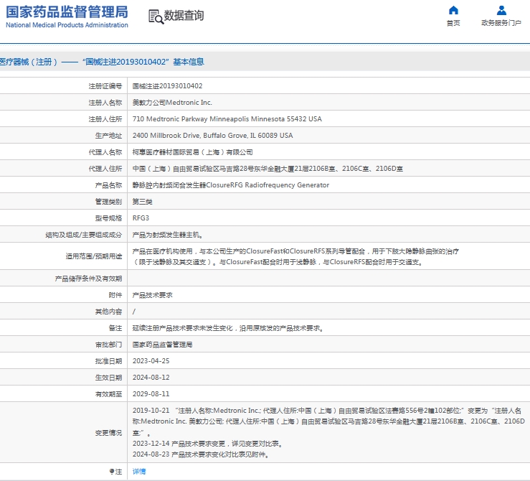530x481 pixels.
Task: Click the registrant name Medtronic Inc. value
Action: 172,103
